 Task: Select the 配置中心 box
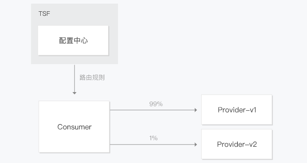pyautogui.click(x=73, y=41)
